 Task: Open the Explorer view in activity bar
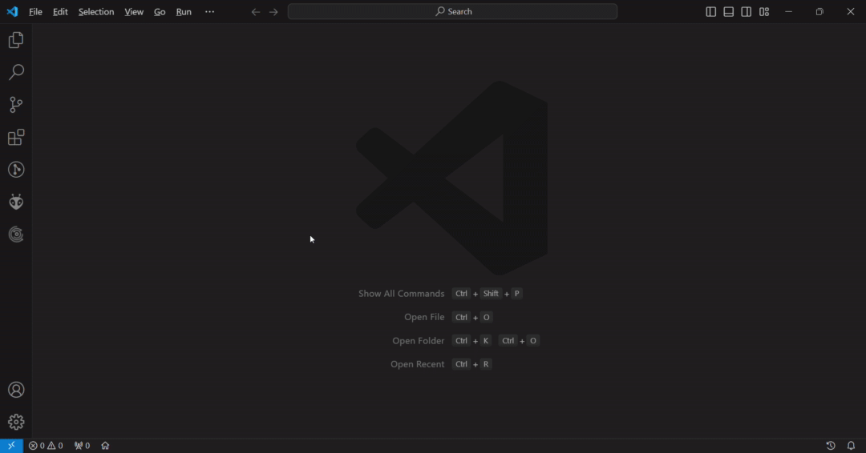click(16, 40)
